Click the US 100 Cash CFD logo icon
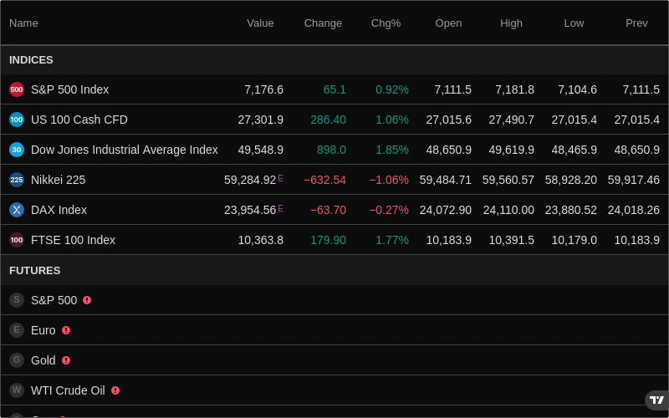This screenshot has width=669, height=418. point(17,120)
